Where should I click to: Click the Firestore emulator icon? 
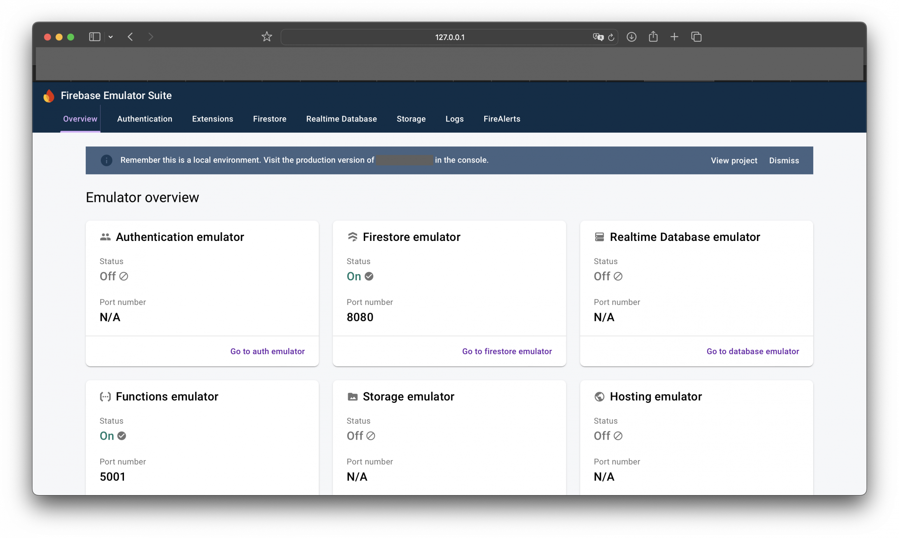tap(352, 237)
